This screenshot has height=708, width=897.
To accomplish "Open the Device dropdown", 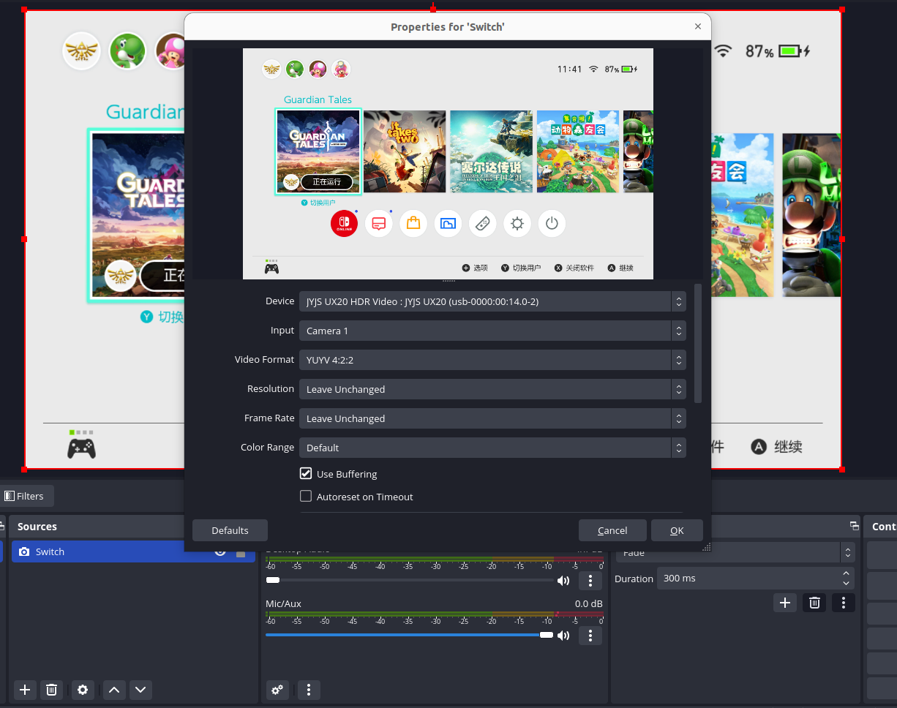I will (492, 301).
